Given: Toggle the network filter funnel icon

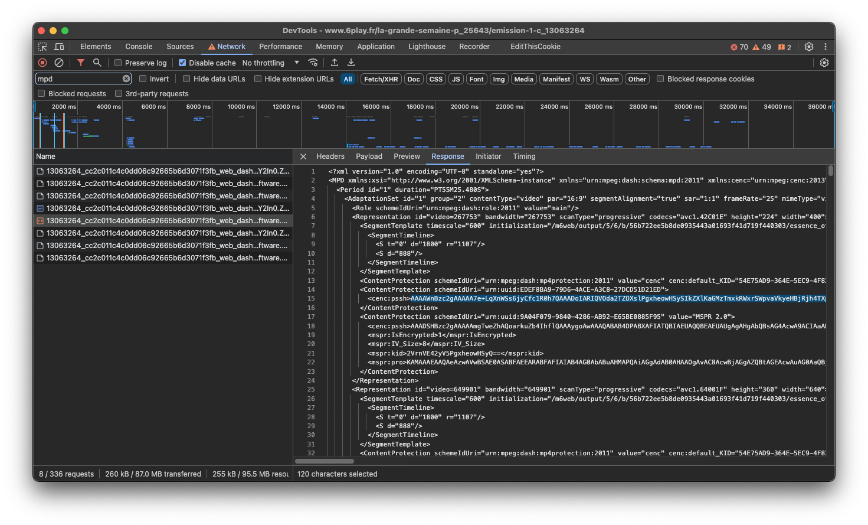Looking at the screenshot, I should (x=81, y=63).
